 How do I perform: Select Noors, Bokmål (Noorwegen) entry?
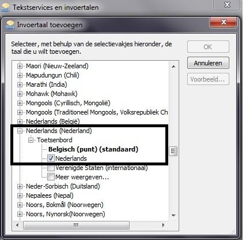tap(65, 205)
